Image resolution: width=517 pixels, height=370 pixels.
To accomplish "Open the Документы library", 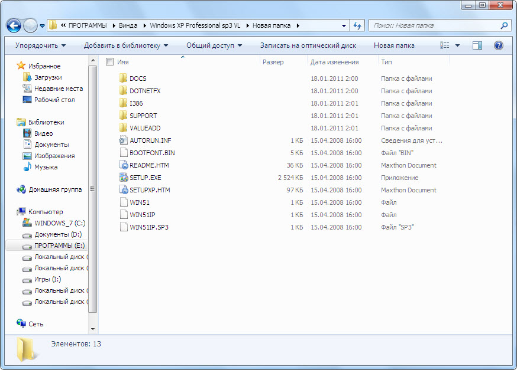I will click(52, 145).
